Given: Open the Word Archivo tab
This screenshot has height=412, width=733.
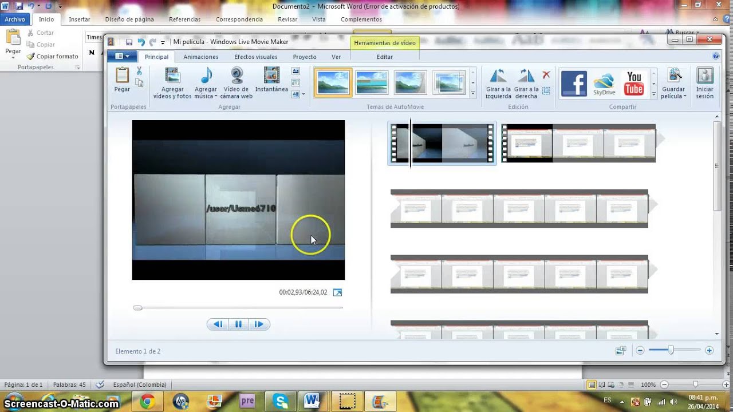Looking at the screenshot, I should point(15,19).
